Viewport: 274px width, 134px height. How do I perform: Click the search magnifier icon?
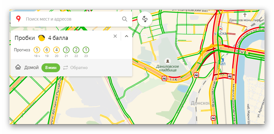tap(125, 19)
